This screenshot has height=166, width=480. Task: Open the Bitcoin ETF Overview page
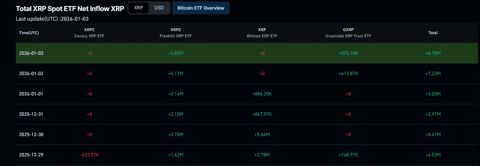point(201,8)
